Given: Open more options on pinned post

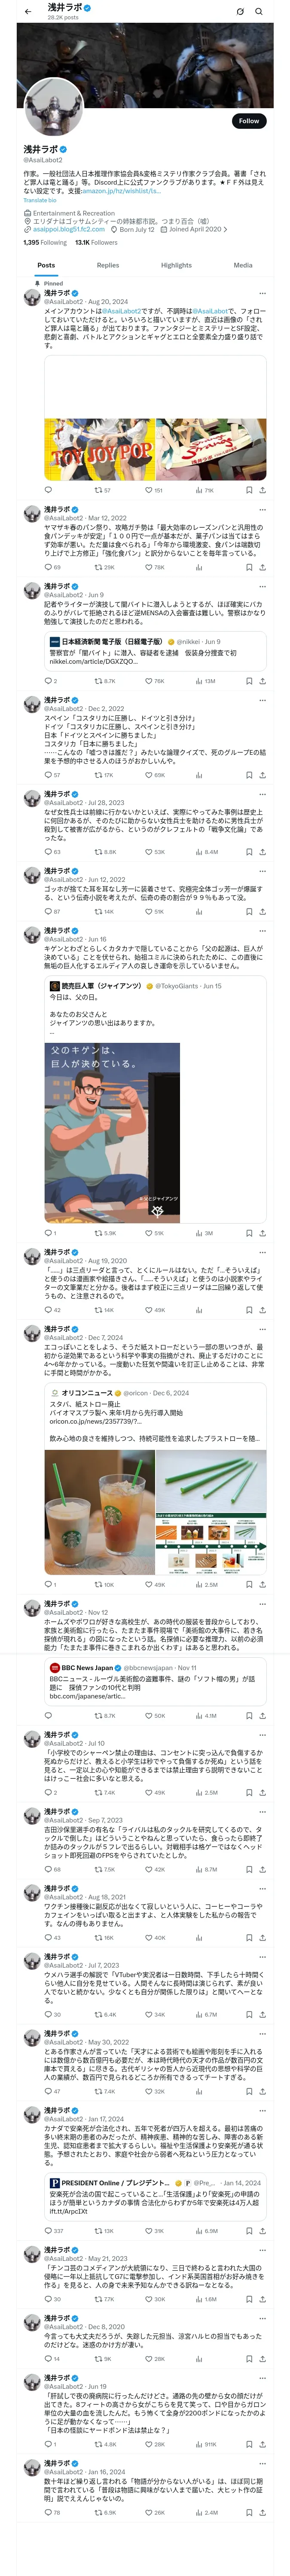Looking at the screenshot, I should point(262,293).
